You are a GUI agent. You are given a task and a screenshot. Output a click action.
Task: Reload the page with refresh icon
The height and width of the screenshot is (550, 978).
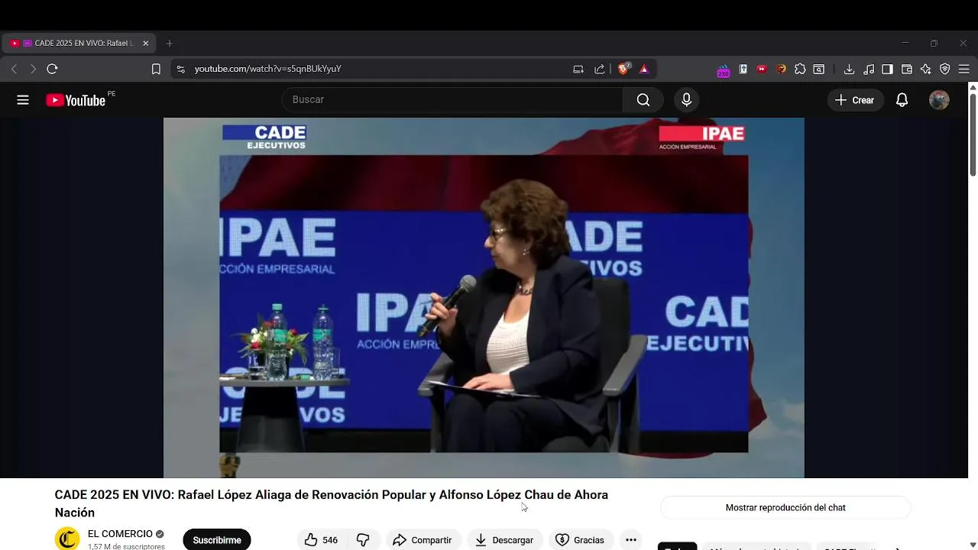pos(52,69)
